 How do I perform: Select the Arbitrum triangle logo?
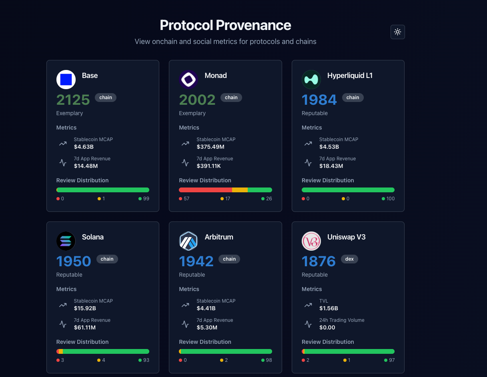point(188,241)
